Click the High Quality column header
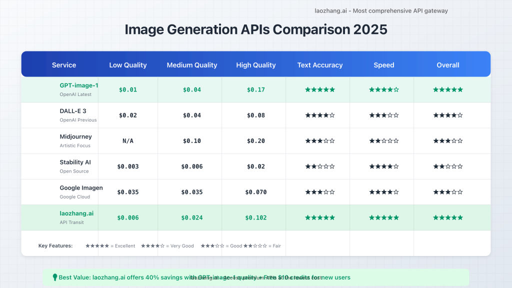The image size is (512, 288). coord(256,65)
